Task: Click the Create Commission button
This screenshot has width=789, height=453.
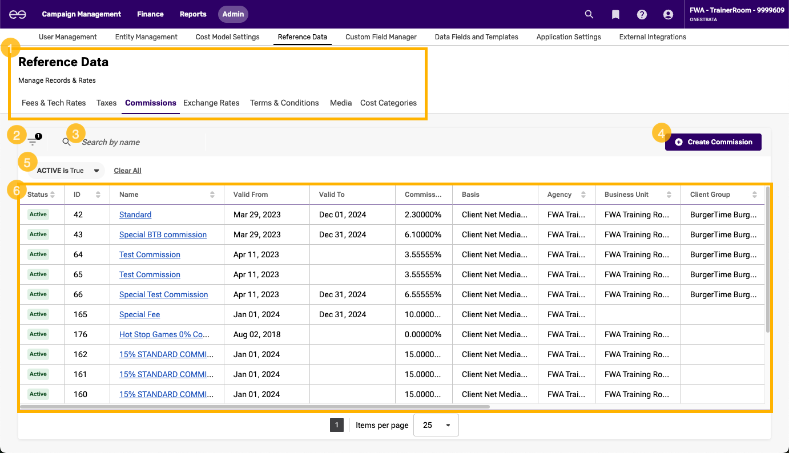Action: click(713, 142)
